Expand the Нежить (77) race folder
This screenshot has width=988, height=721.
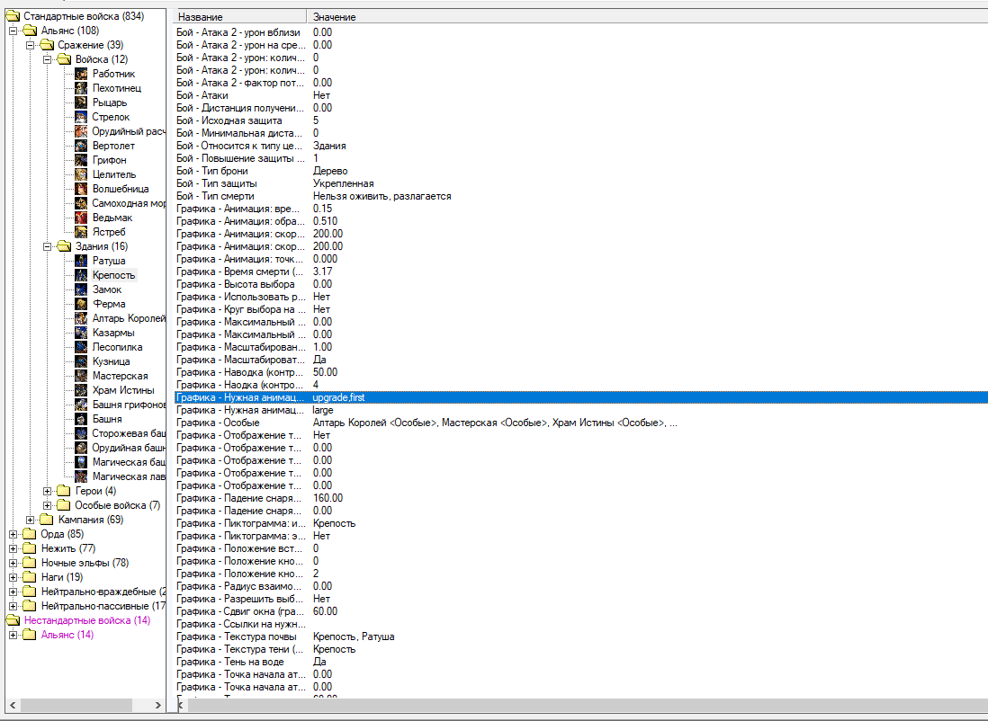click(13, 548)
